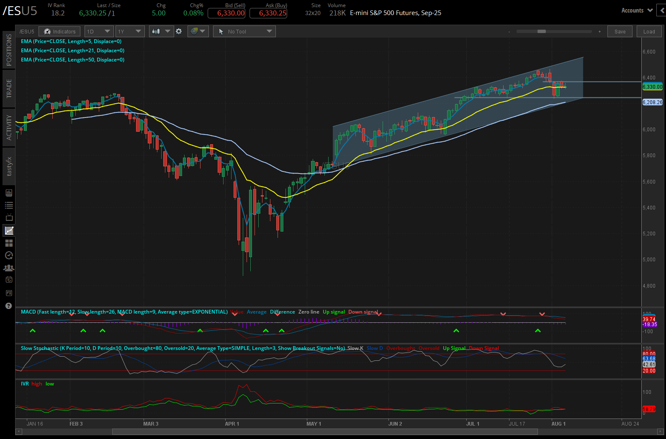Open the watchlist lines icon in sidebar
Screen dimensions: 666x439
pos(9,205)
